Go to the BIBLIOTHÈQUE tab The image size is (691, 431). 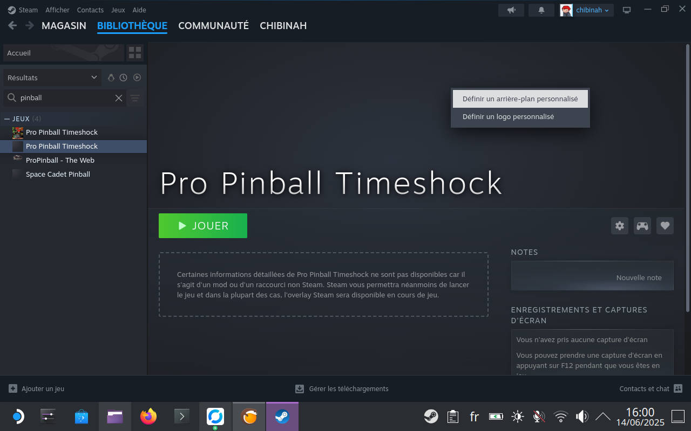pos(132,25)
